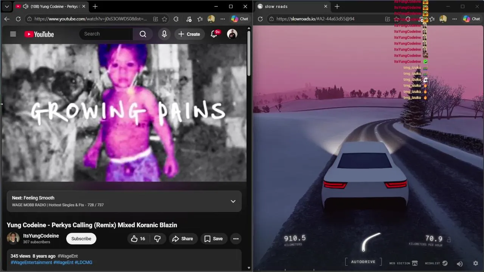Viewport: 484px width, 272px height.
Task: Open slow roads Steam wishlist link
Action: [436, 263]
